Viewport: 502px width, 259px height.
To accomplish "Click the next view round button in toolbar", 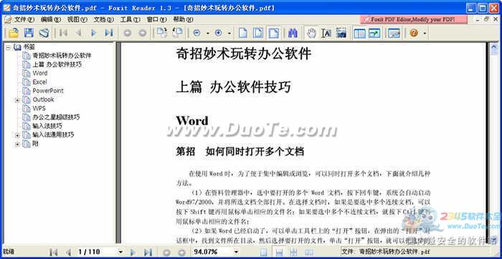I will pos(143,33).
